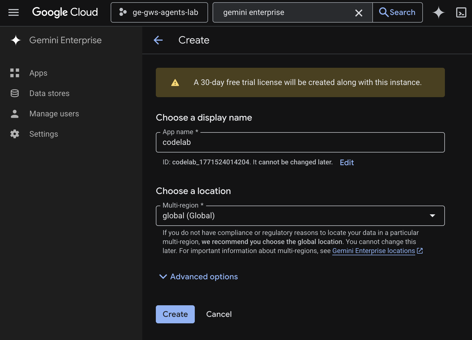Open the ge-gws-agents-lab project picker
This screenshot has height=340, width=472.
coord(159,12)
